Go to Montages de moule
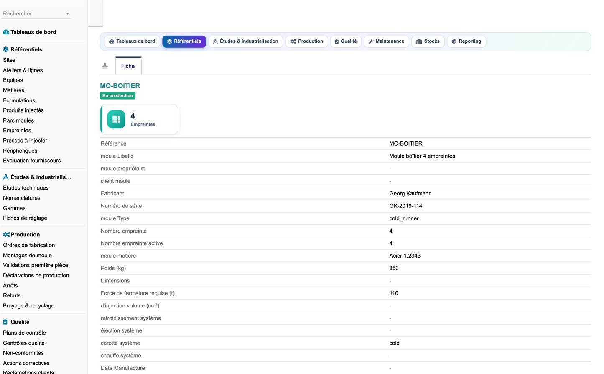604x374 pixels. point(28,255)
